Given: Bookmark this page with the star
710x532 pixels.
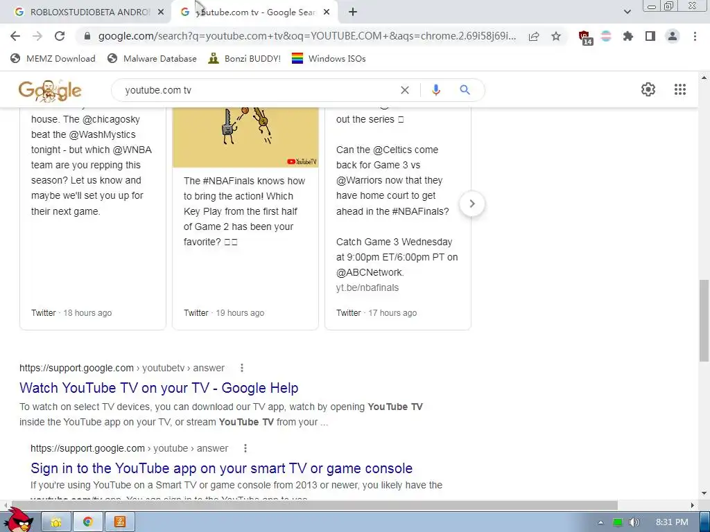Looking at the screenshot, I should tap(556, 36).
